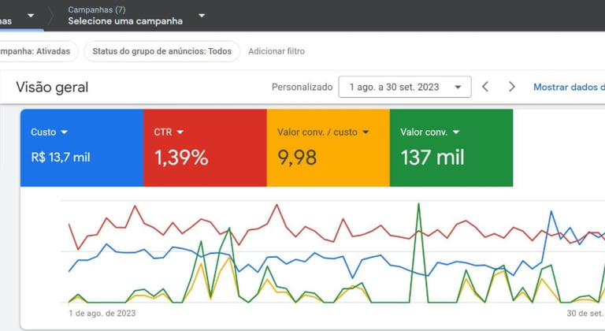Click the 'Mostrar dados' link
Image resolution: width=605 pixels, height=331 pixels.
click(x=569, y=87)
